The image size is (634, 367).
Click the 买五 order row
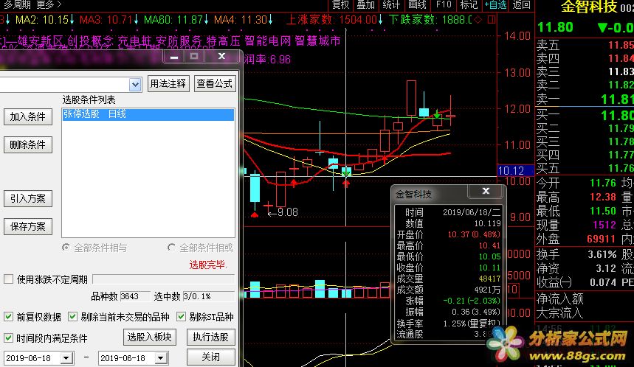(585, 167)
